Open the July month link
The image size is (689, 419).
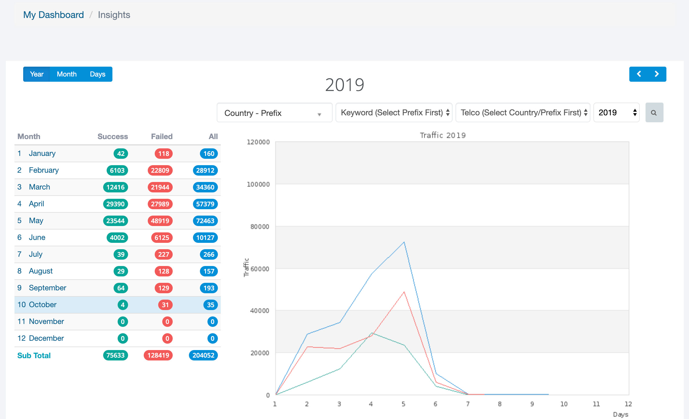(x=36, y=254)
